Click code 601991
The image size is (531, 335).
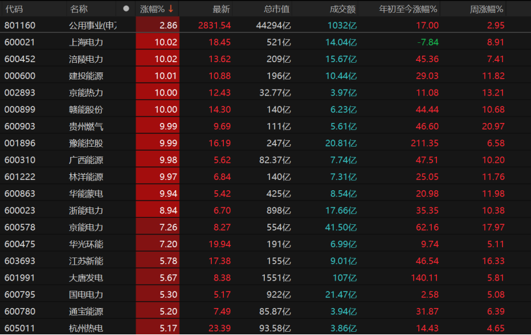point(20,278)
